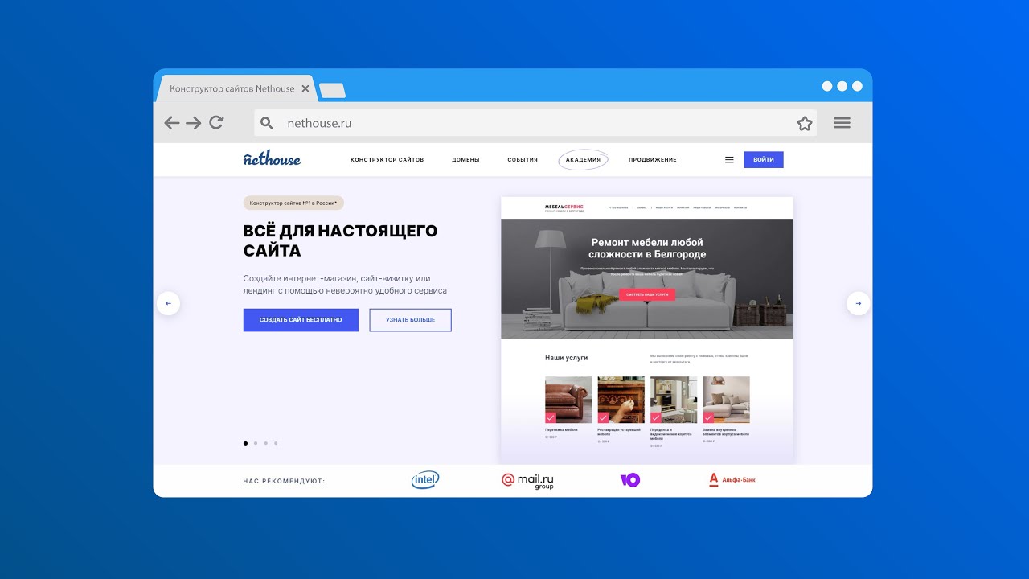1029x579 pixels.
Task: Open the События menu item
Action: point(523,160)
